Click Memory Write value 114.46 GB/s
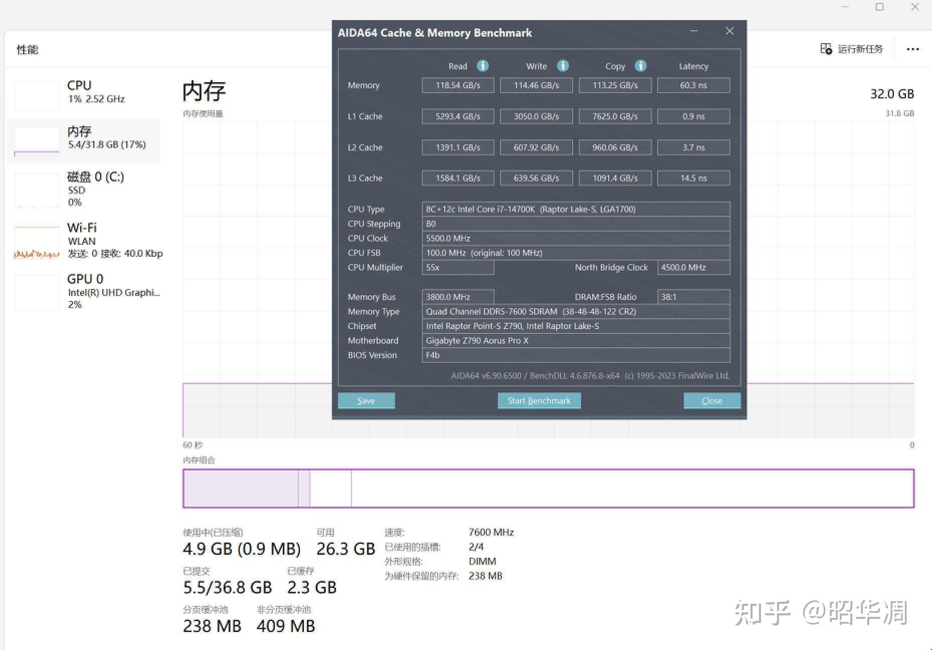The width and height of the screenshot is (932, 650). click(536, 85)
